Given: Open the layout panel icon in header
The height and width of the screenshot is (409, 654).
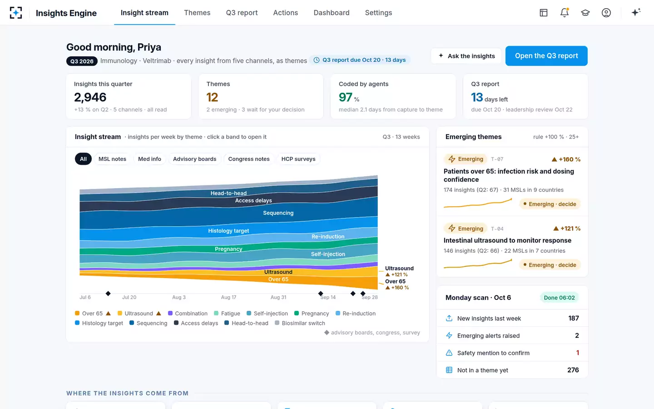Looking at the screenshot, I should coord(544,13).
